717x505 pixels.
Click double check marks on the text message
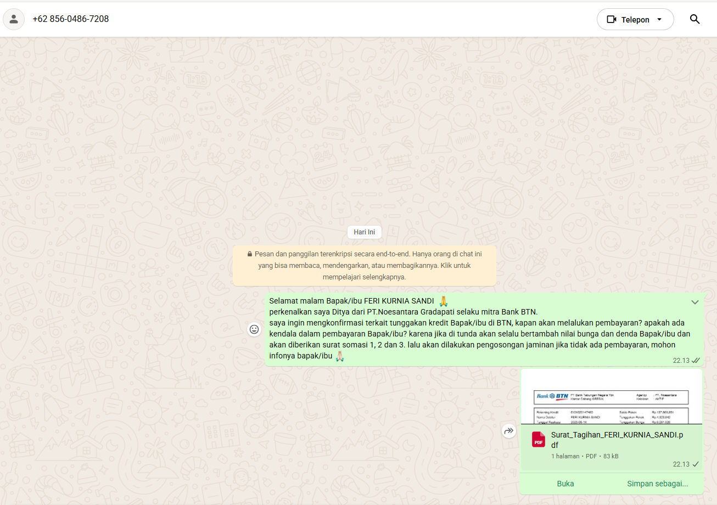pyautogui.click(x=696, y=361)
